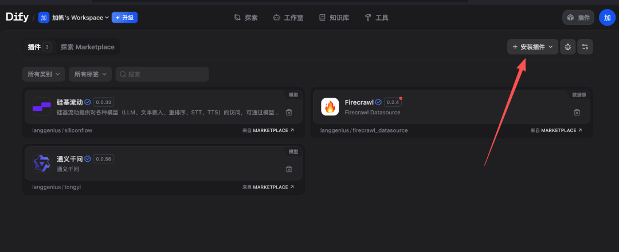This screenshot has width=619, height=252.
Task: Select the 插件 tab with count 3
Action: click(39, 47)
